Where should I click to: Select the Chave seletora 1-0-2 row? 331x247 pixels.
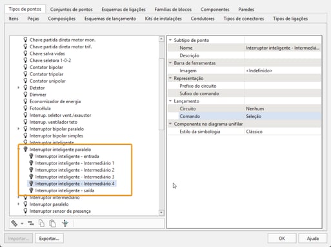(50, 60)
